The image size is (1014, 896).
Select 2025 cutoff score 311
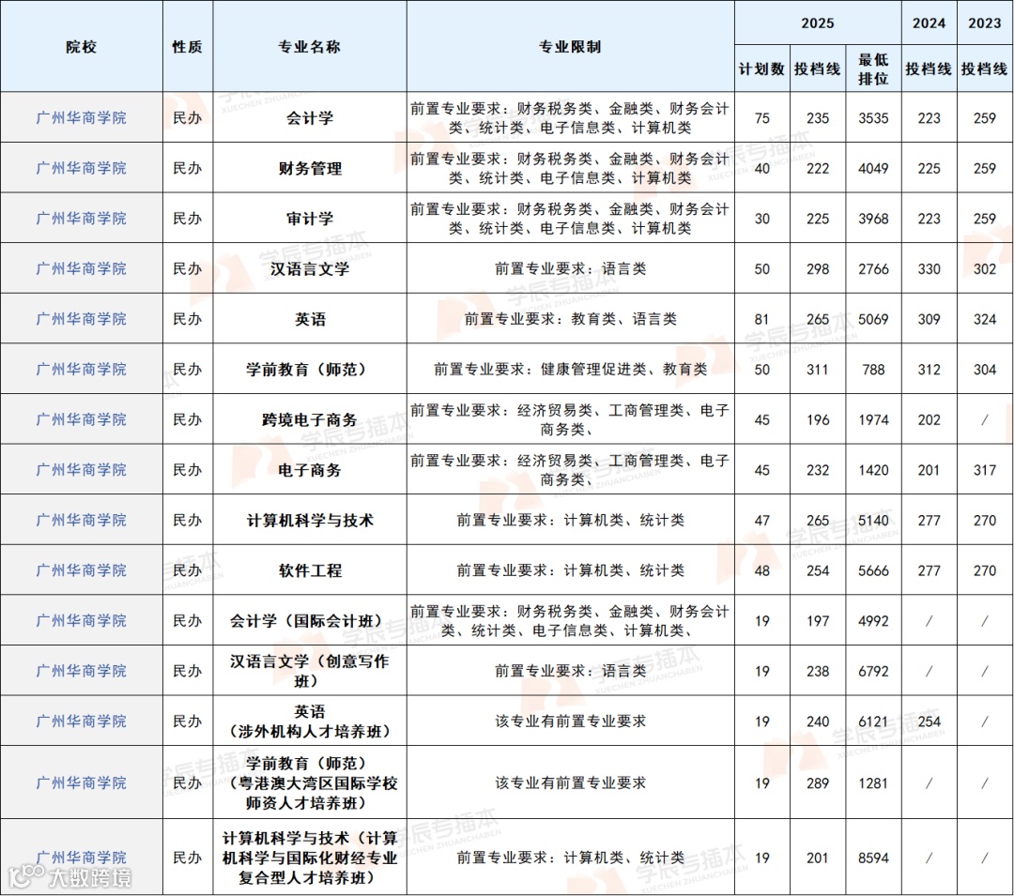(818, 369)
